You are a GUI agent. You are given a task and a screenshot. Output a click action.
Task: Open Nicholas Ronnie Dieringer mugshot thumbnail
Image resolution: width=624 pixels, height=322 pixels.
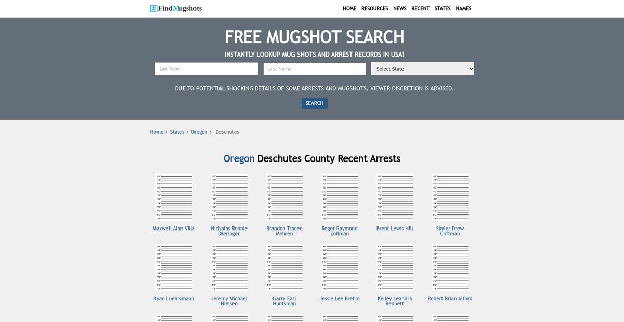click(229, 197)
